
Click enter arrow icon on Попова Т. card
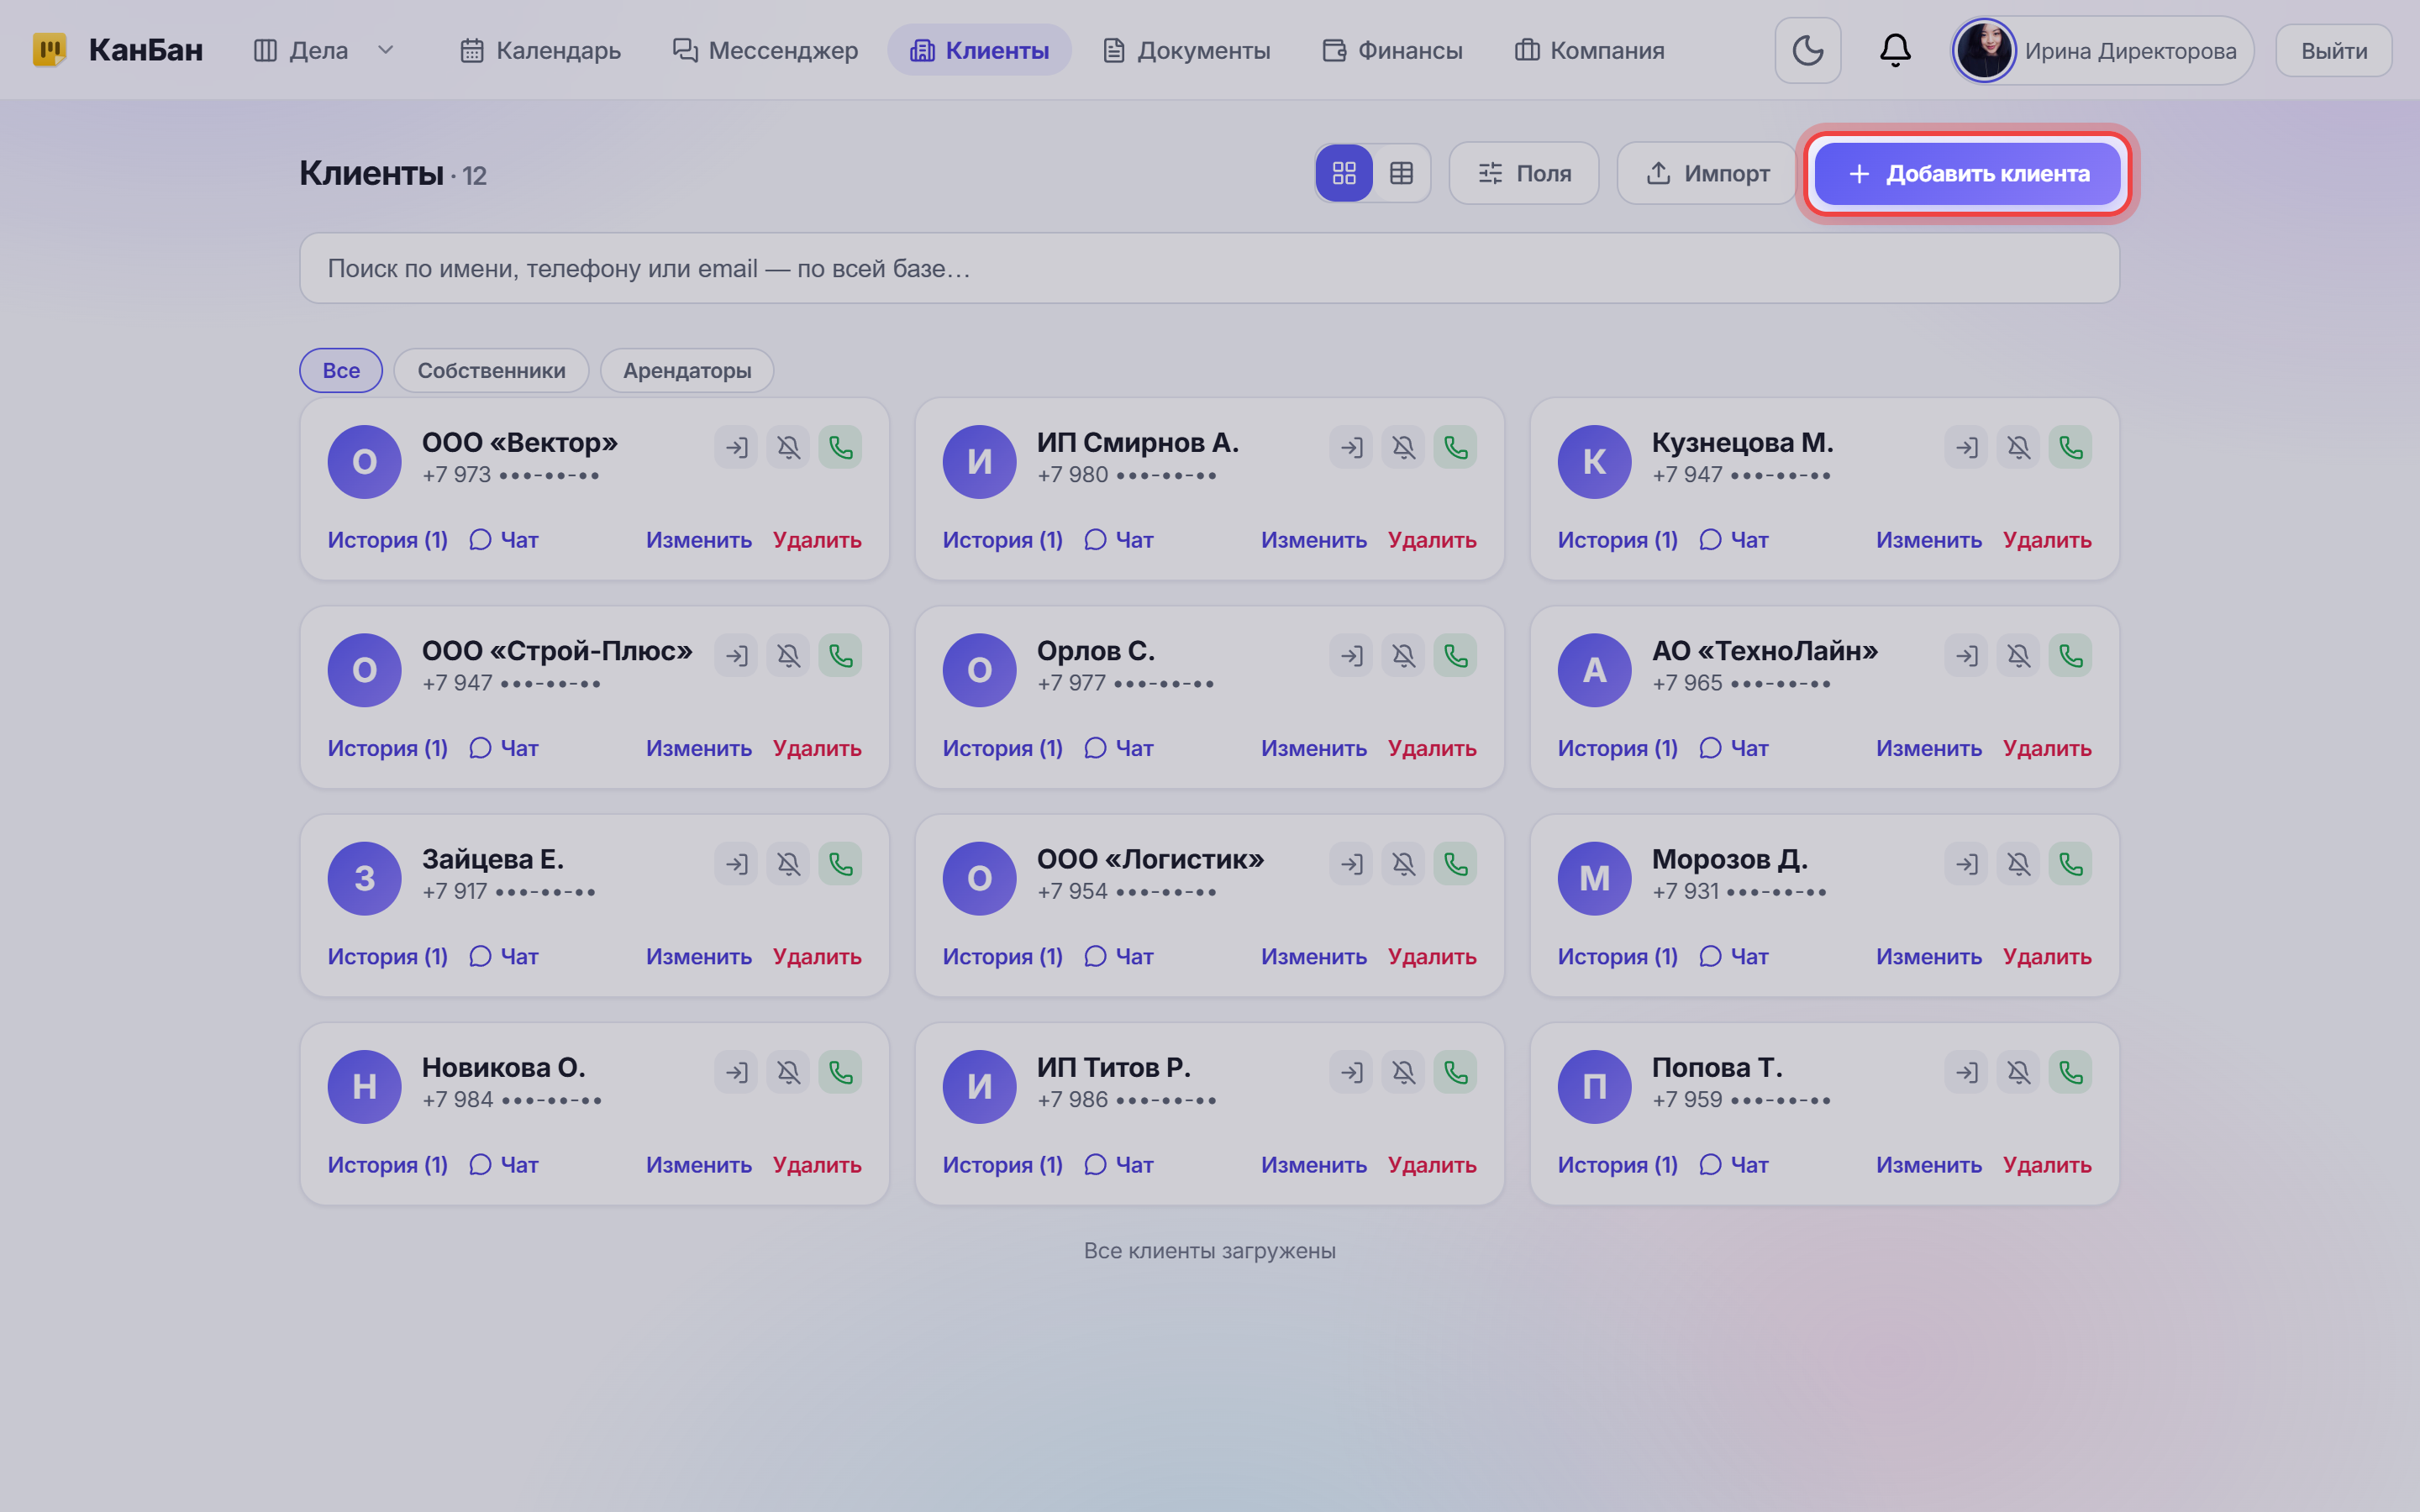(1966, 1072)
